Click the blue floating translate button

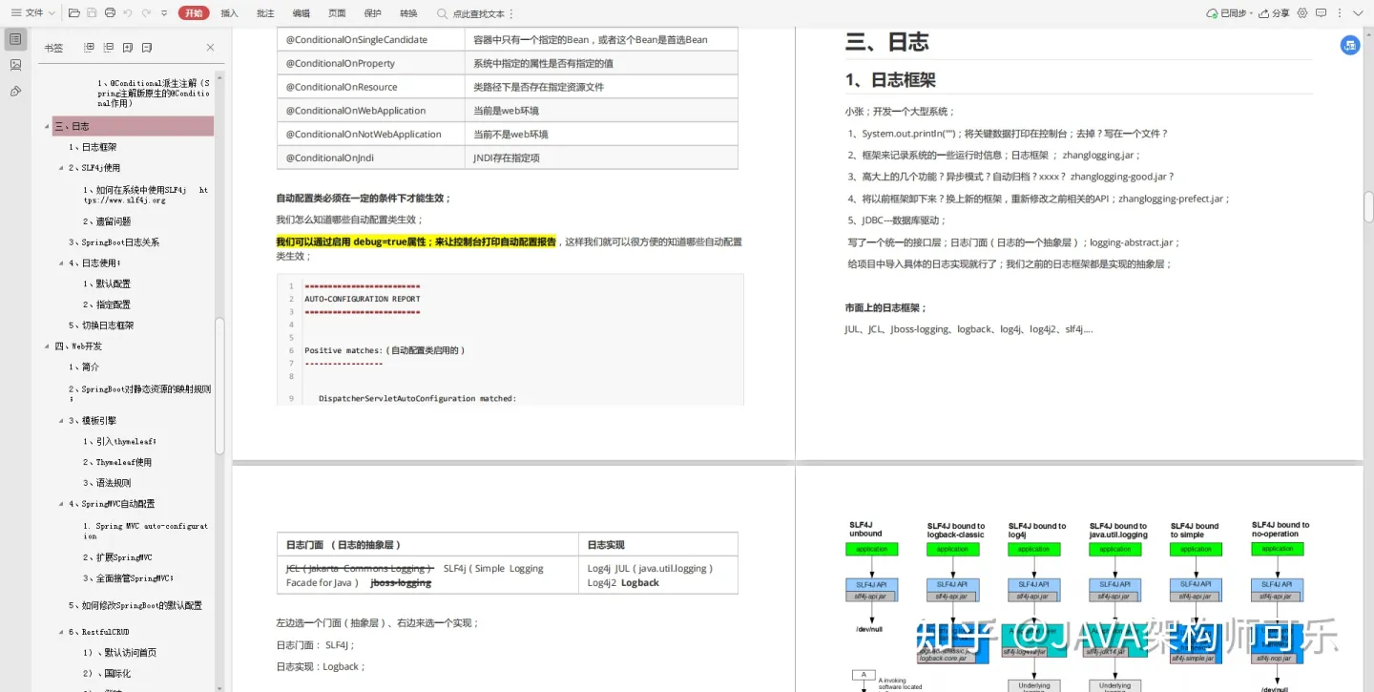tap(1350, 45)
